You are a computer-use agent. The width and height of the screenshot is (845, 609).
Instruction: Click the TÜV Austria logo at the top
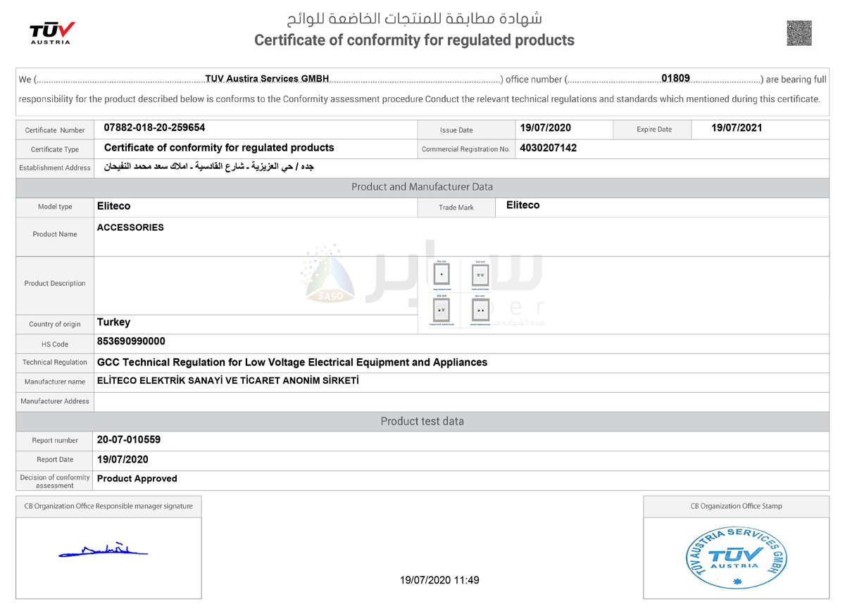[x=51, y=32]
